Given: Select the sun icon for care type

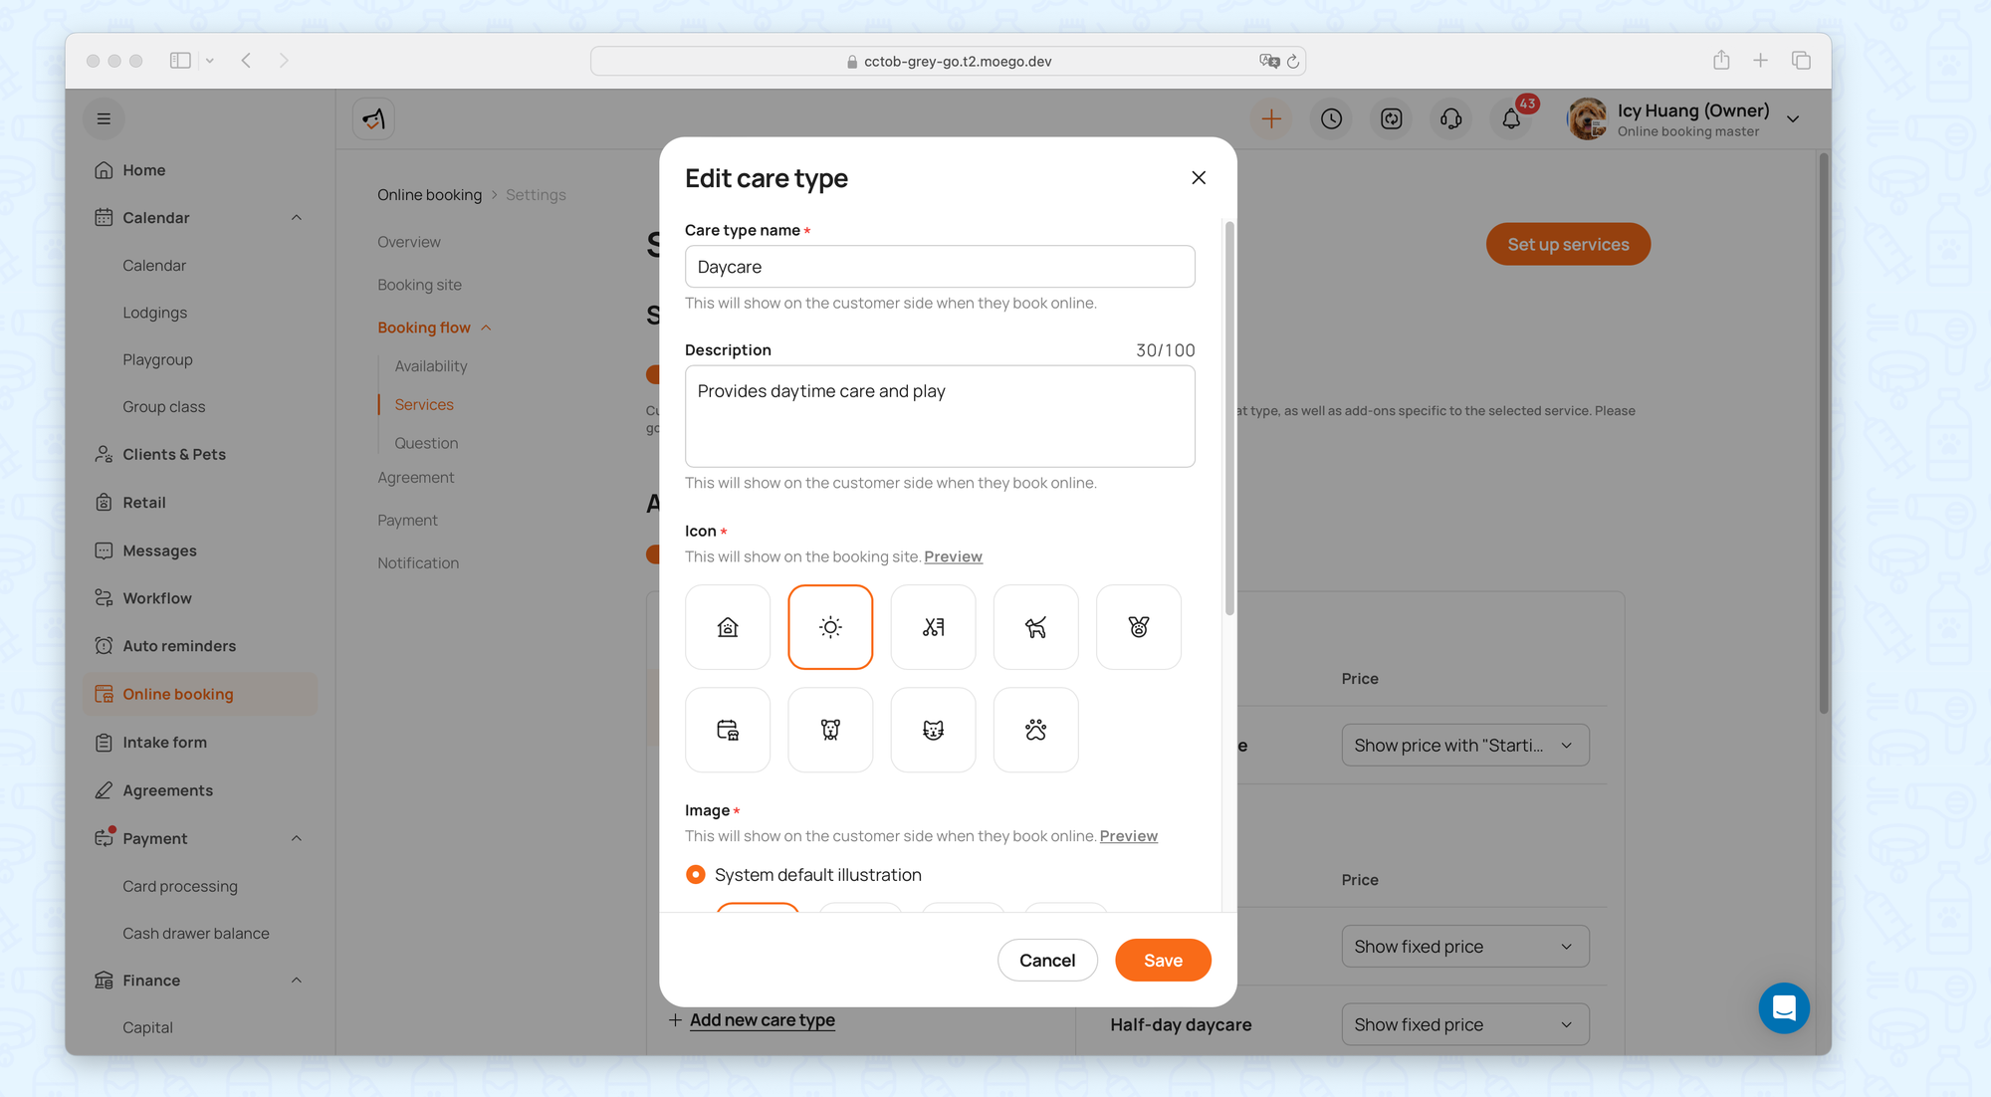Looking at the screenshot, I should (x=830, y=627).
